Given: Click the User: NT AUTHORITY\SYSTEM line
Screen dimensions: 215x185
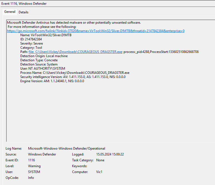Looking at the screenshot, I should [43, 69].
